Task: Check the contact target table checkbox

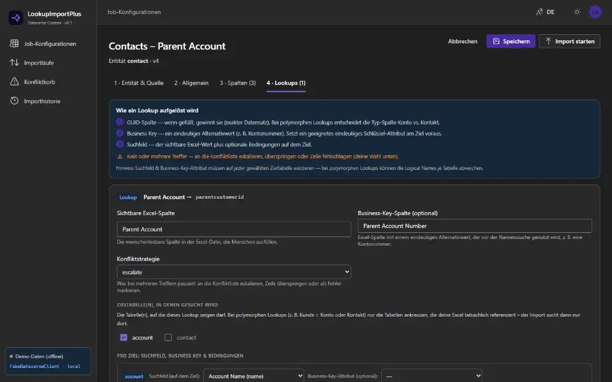Action: [168, 337]
